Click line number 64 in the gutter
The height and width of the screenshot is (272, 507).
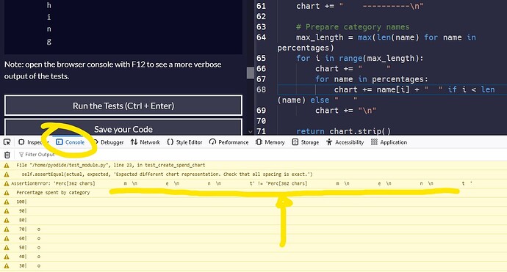(x=262, y=37)
